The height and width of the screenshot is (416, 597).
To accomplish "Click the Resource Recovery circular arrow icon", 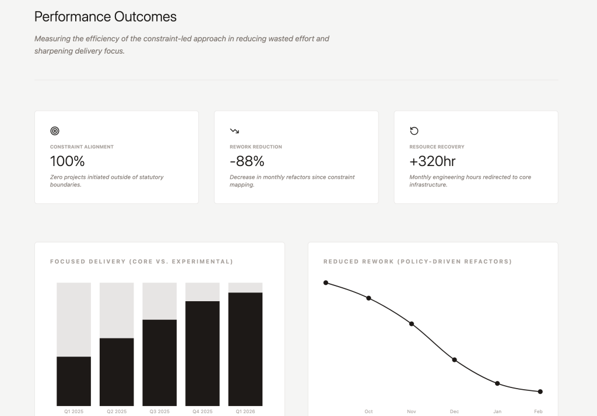I will click(414, 131).
